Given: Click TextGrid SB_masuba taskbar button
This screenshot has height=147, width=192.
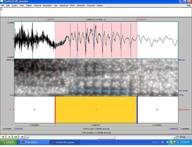Looking at the screenshot, I should tap(65, 142).
